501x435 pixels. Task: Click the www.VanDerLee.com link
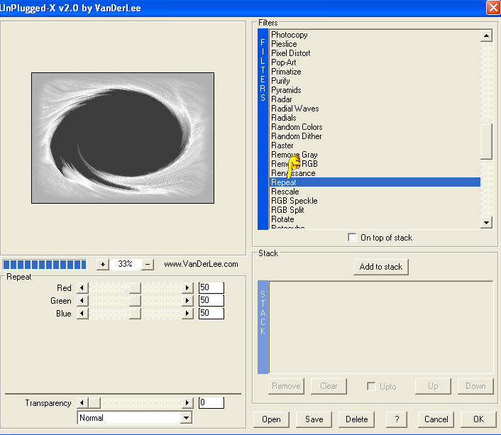click(201, 264)
